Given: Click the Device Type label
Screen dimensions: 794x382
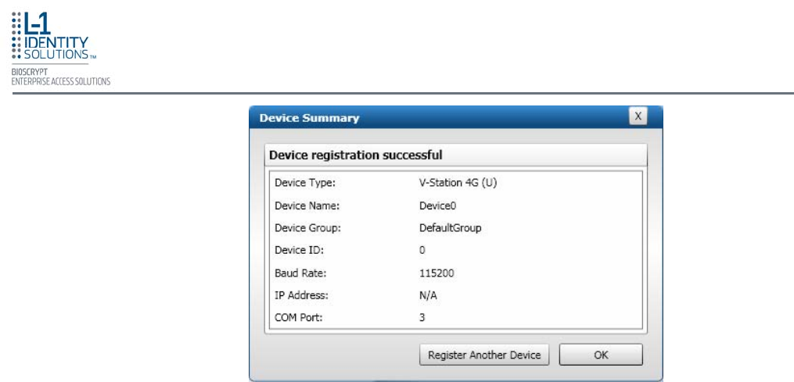Looking at the screenshot, I should tap(304, 183).
